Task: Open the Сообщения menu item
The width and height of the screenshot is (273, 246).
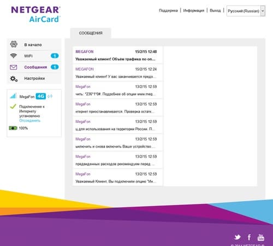Action: [x=34, y=67]
